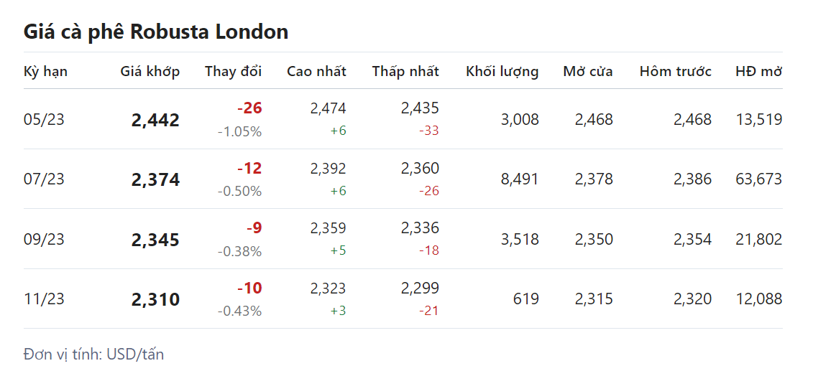Click the matched price 2,442
Screen dimensions: 813x366
point(155,121)
